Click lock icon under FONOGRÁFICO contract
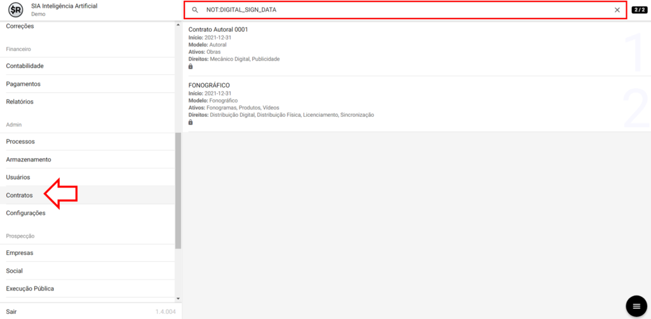This screenshot has width=651, height=319. [x=191, y=122]
